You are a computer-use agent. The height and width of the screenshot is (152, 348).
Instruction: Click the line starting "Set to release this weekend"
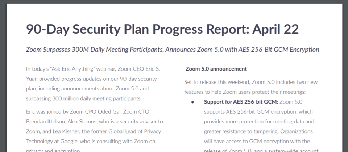(x=251, y=82)
